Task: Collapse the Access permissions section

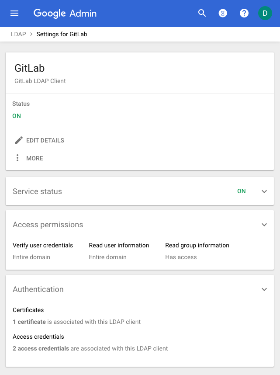Action: (x=264, y=224)
